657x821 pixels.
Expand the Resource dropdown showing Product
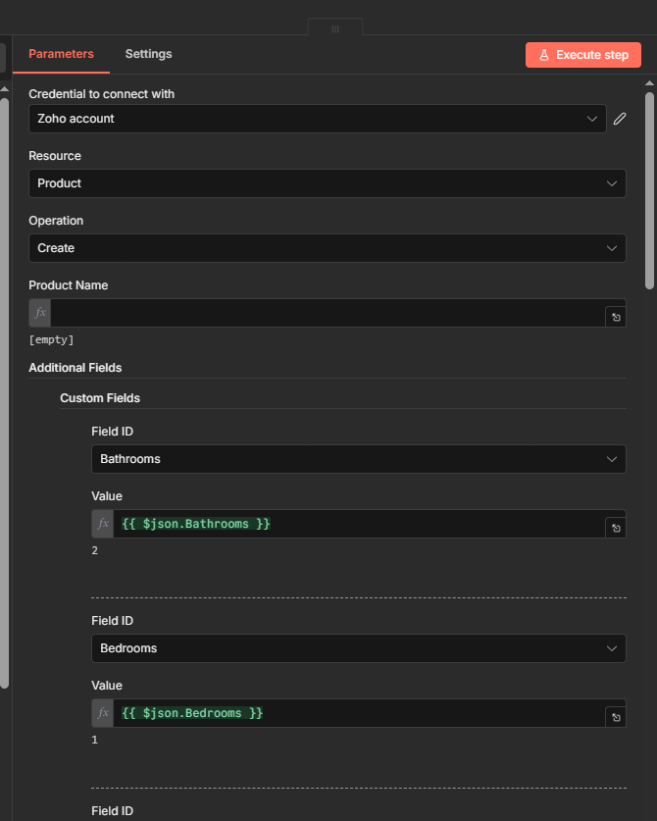tap(327, 183)
